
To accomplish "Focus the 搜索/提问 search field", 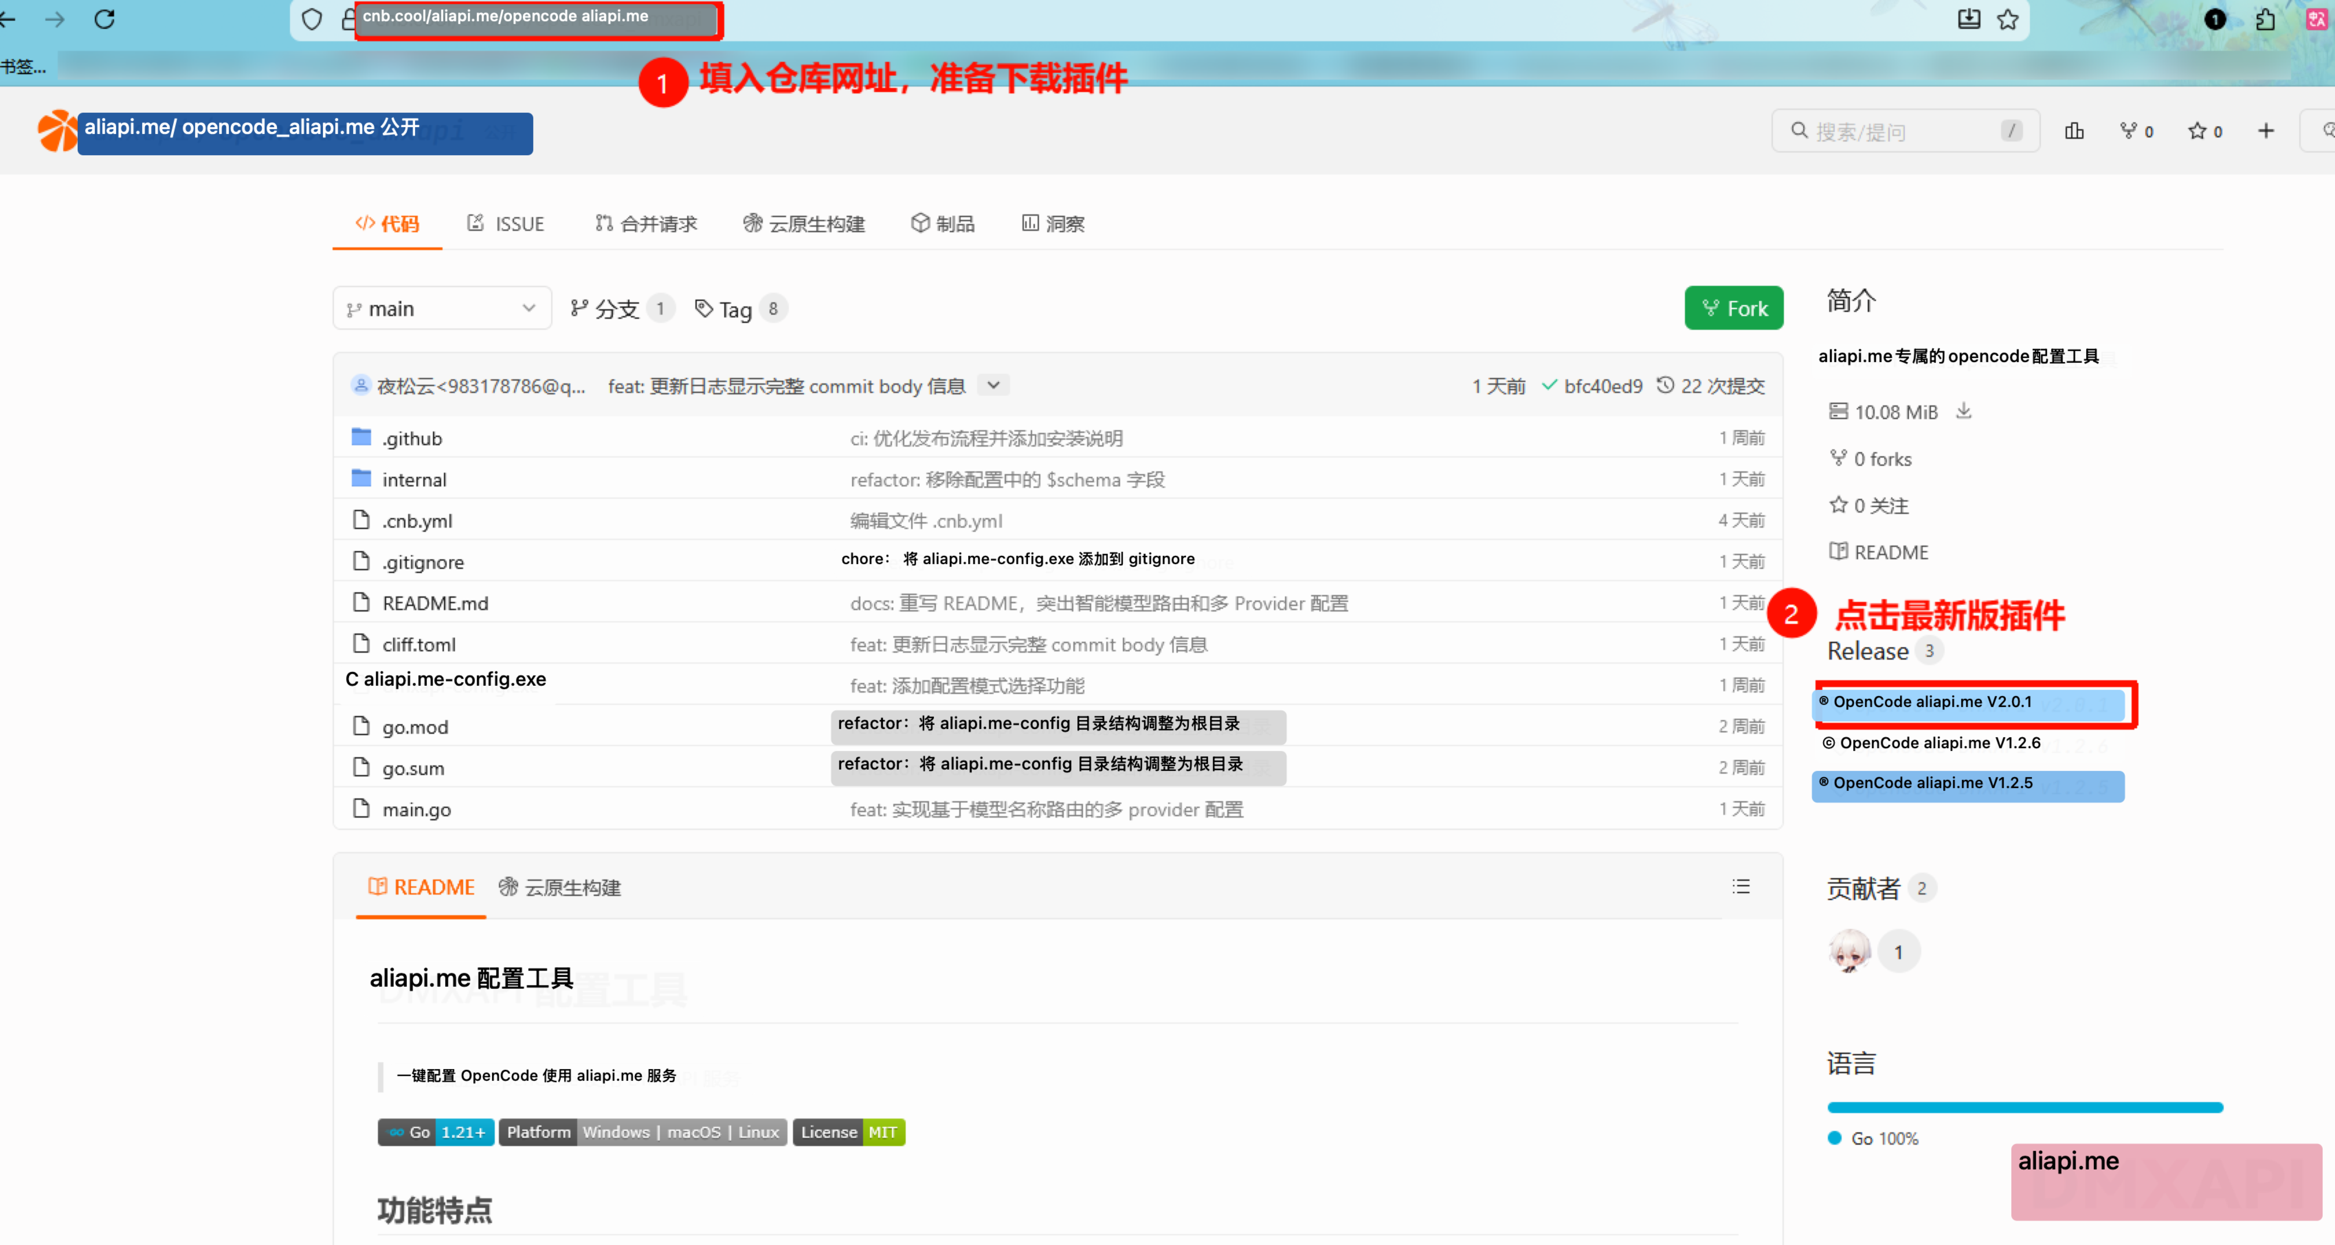I will pos(1904,131).
